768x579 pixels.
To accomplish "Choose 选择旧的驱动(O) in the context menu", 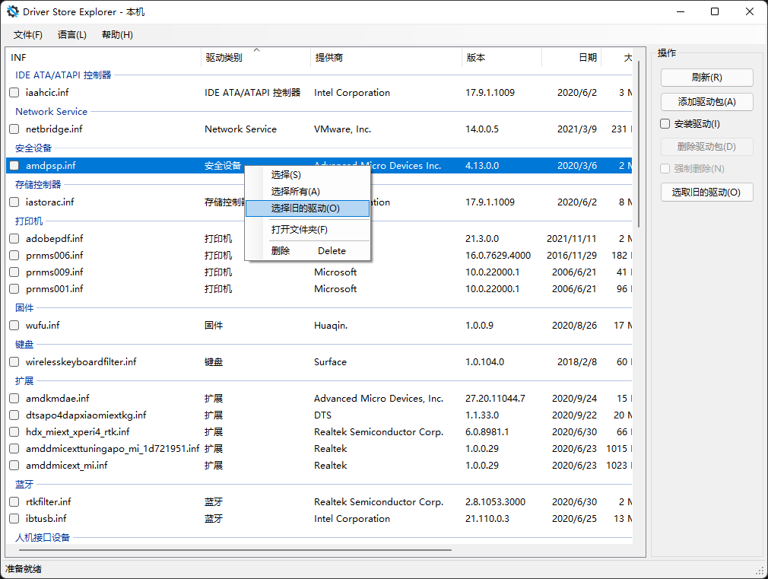I will (306, 208).
